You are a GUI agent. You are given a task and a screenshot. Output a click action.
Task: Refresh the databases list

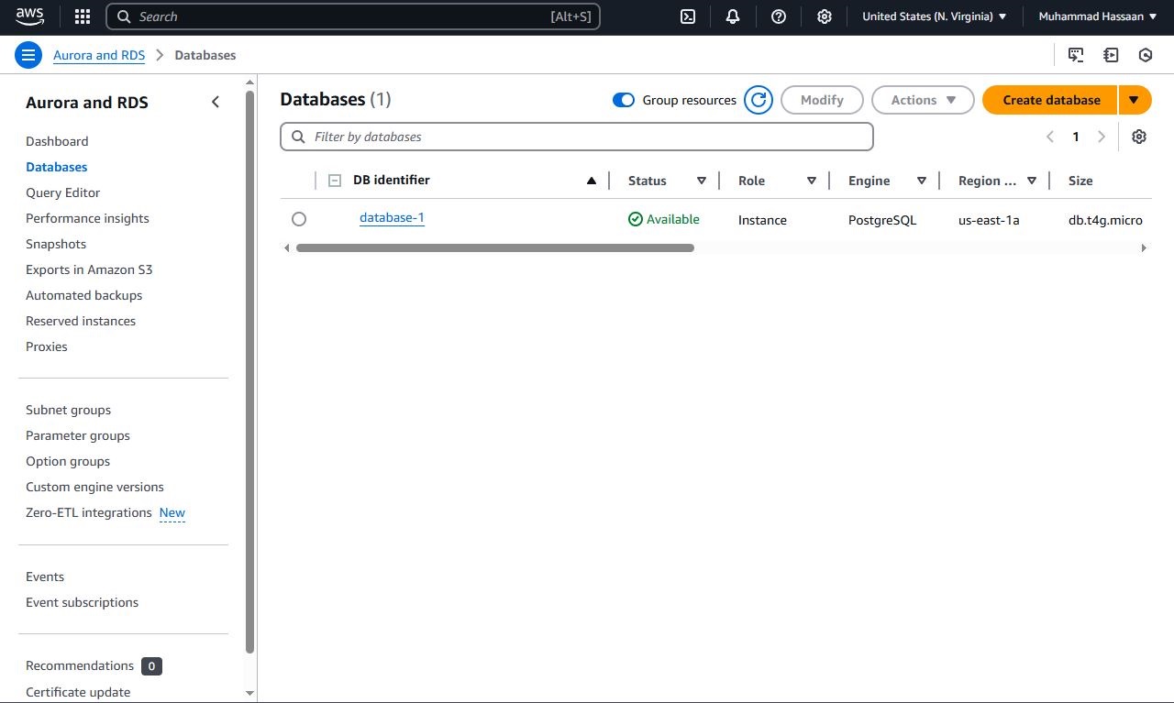click(x=759, y=100)
